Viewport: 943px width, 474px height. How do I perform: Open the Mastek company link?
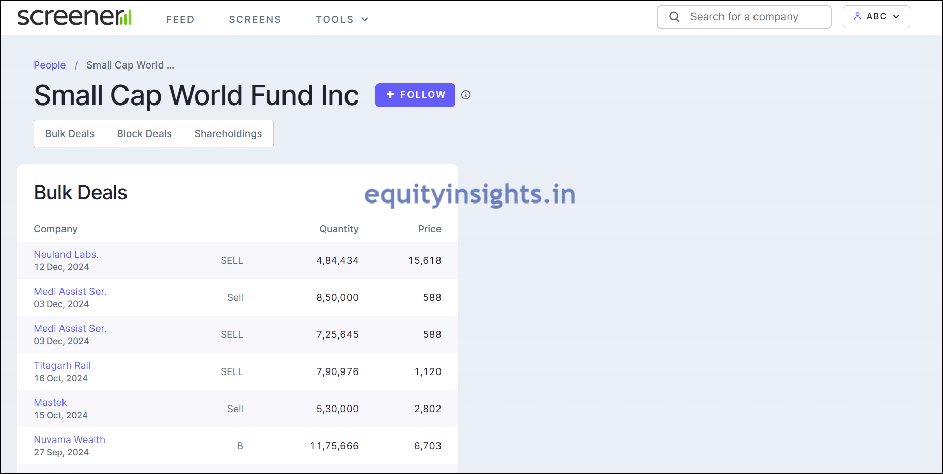coord(50,402)
